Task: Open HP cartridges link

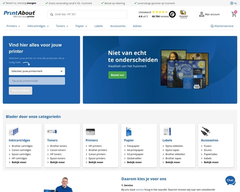Action: pyautogui.click(x=20, y=158)
